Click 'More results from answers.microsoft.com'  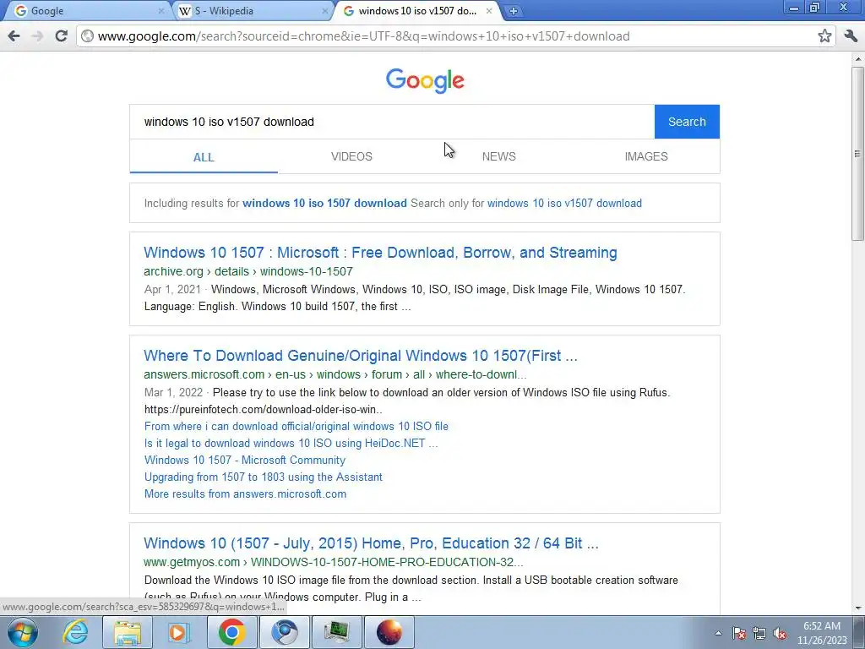tap(246, 494)
